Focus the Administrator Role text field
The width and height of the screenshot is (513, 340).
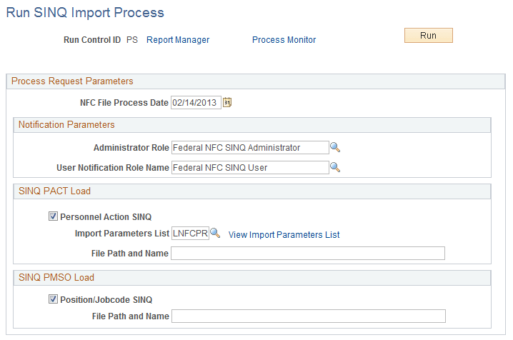249,148
